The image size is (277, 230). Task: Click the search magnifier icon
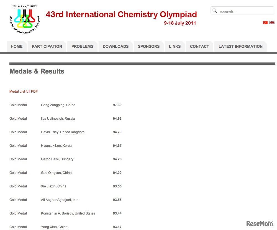point(215,11)
